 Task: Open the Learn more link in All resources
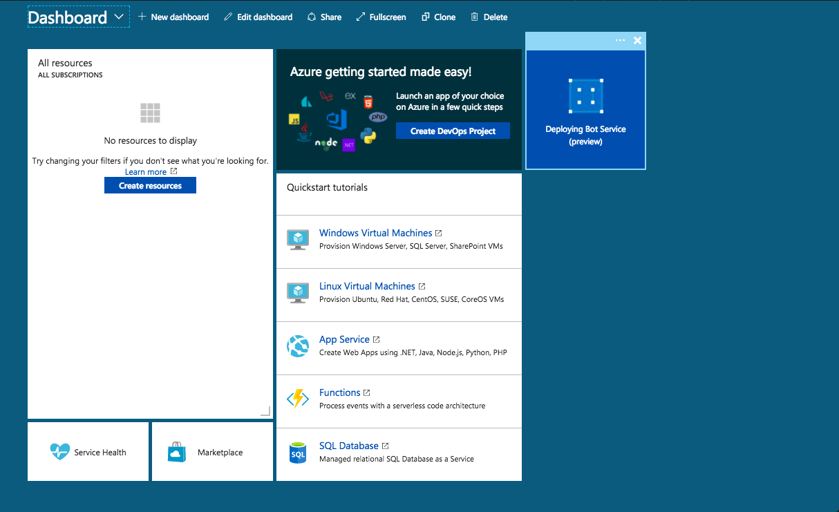tap(151, 172)
